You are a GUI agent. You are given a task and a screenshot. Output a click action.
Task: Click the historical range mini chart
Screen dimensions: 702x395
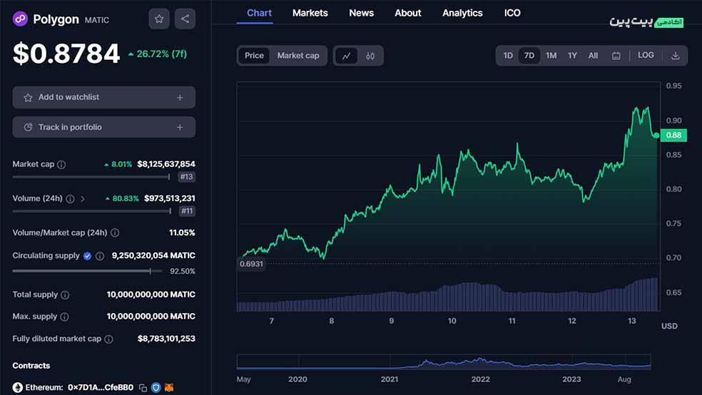pos(444,362)
